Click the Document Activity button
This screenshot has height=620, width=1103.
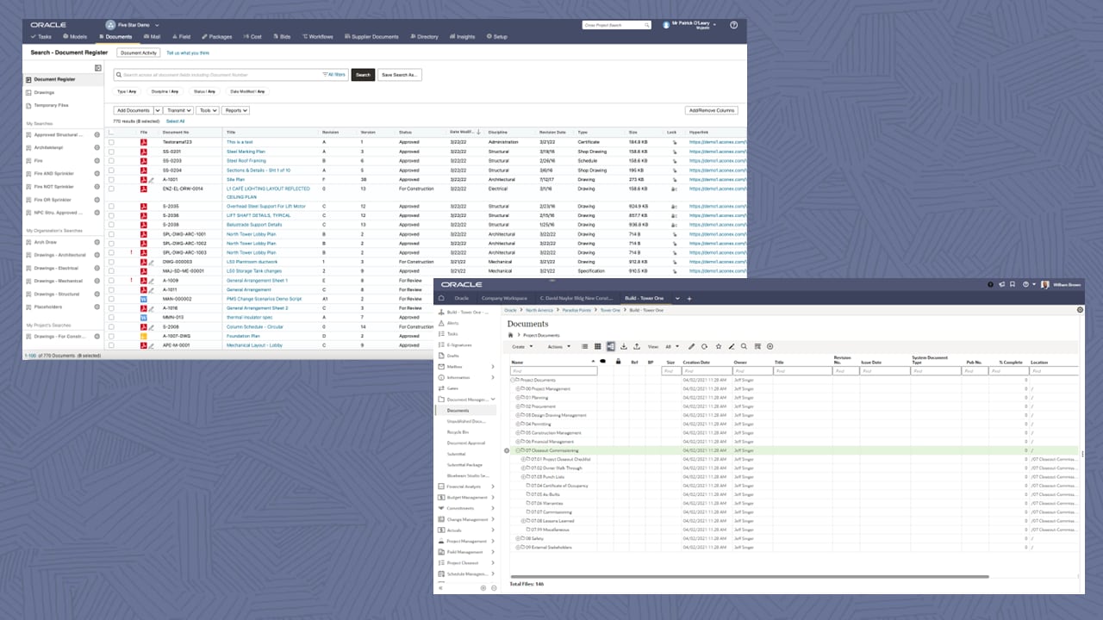click(138, 53)
